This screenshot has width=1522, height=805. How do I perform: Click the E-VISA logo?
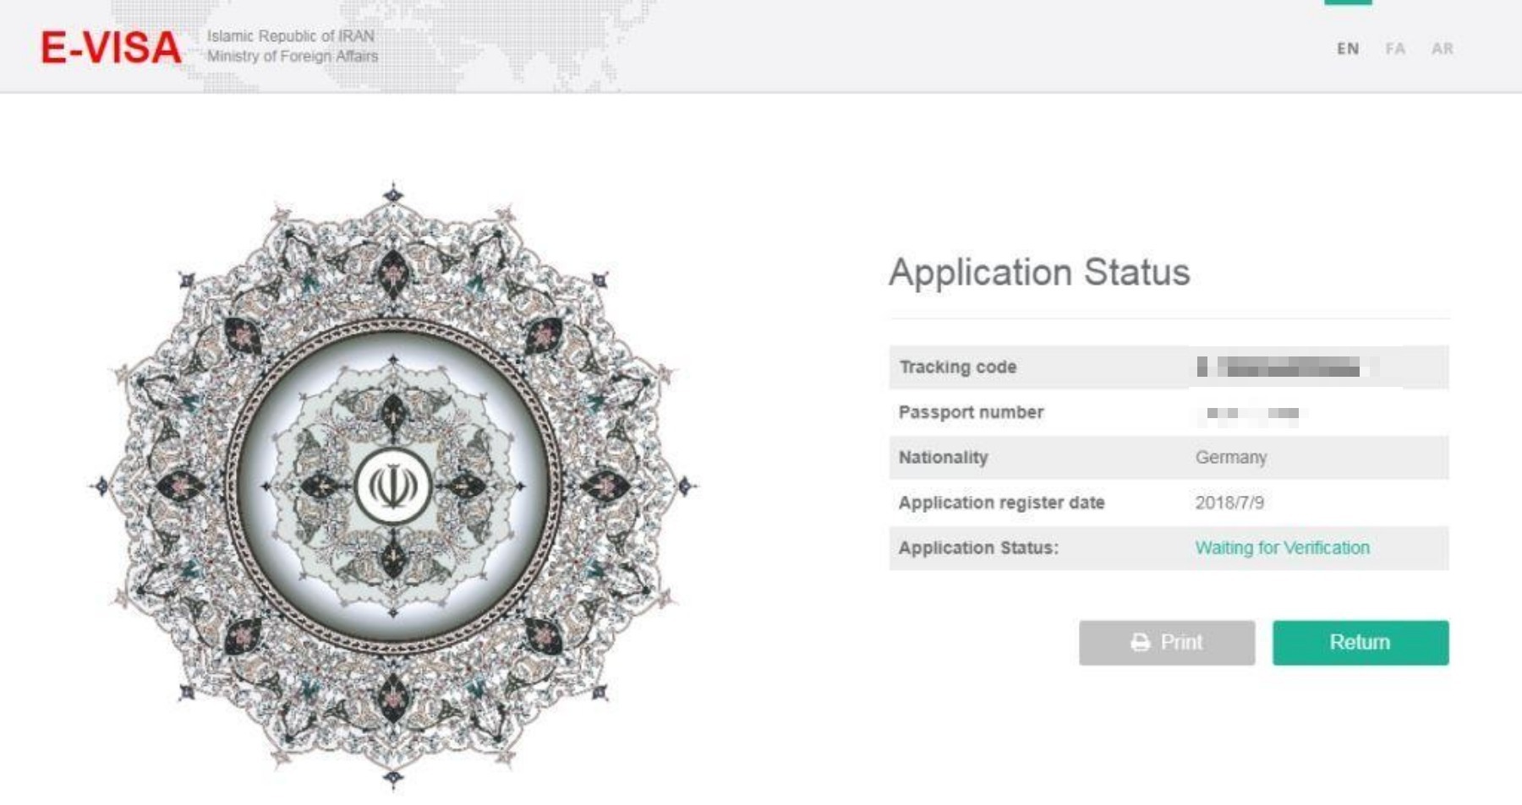pyautogui.click(x=111, y=47)
